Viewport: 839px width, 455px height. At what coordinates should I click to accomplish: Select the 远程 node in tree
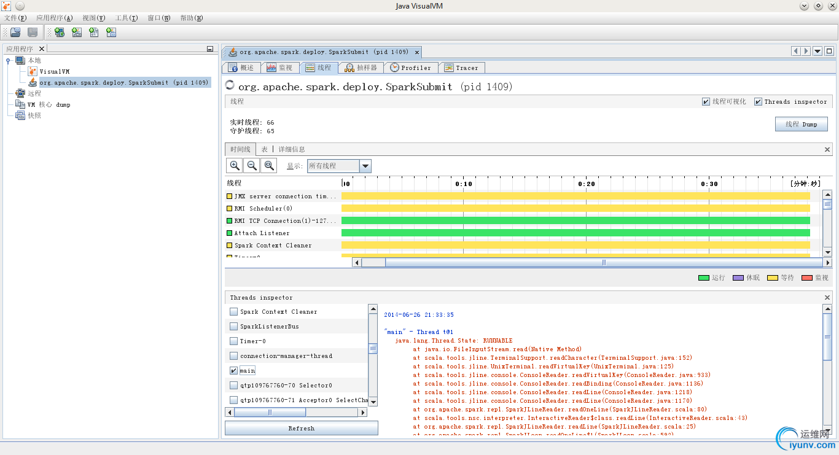[28, 93]
